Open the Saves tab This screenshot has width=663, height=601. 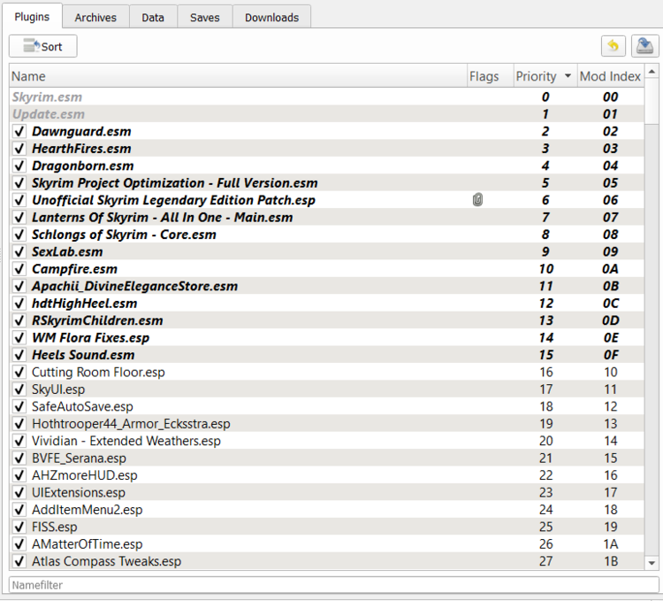click(x=205, y=18)
